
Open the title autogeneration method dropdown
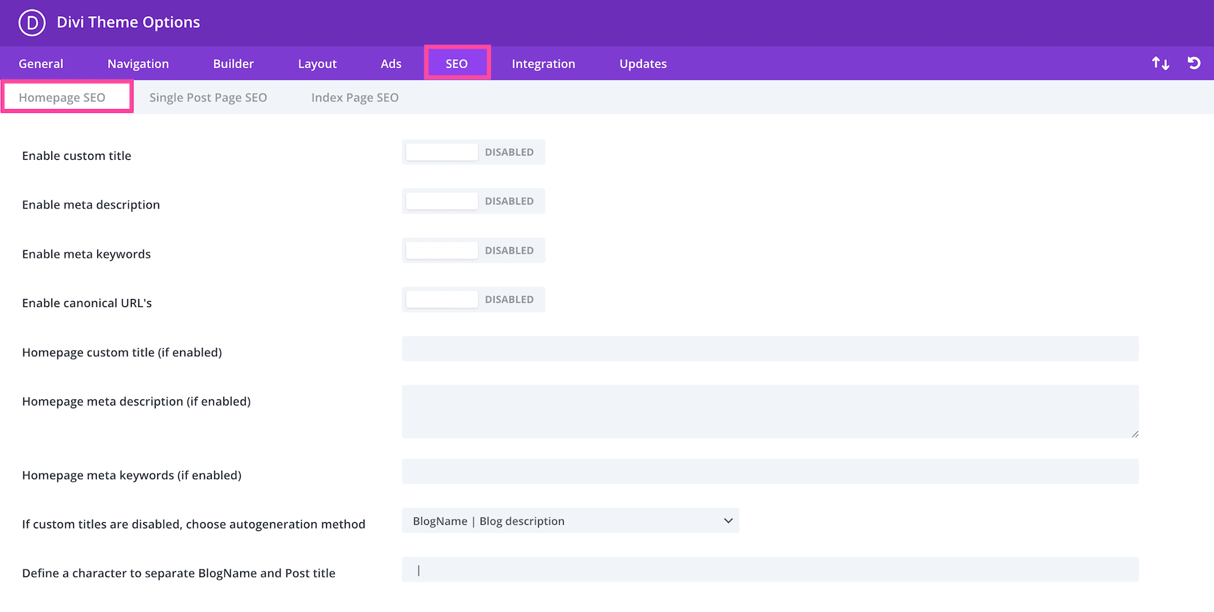pyautogui.click(x=570, y=521)
